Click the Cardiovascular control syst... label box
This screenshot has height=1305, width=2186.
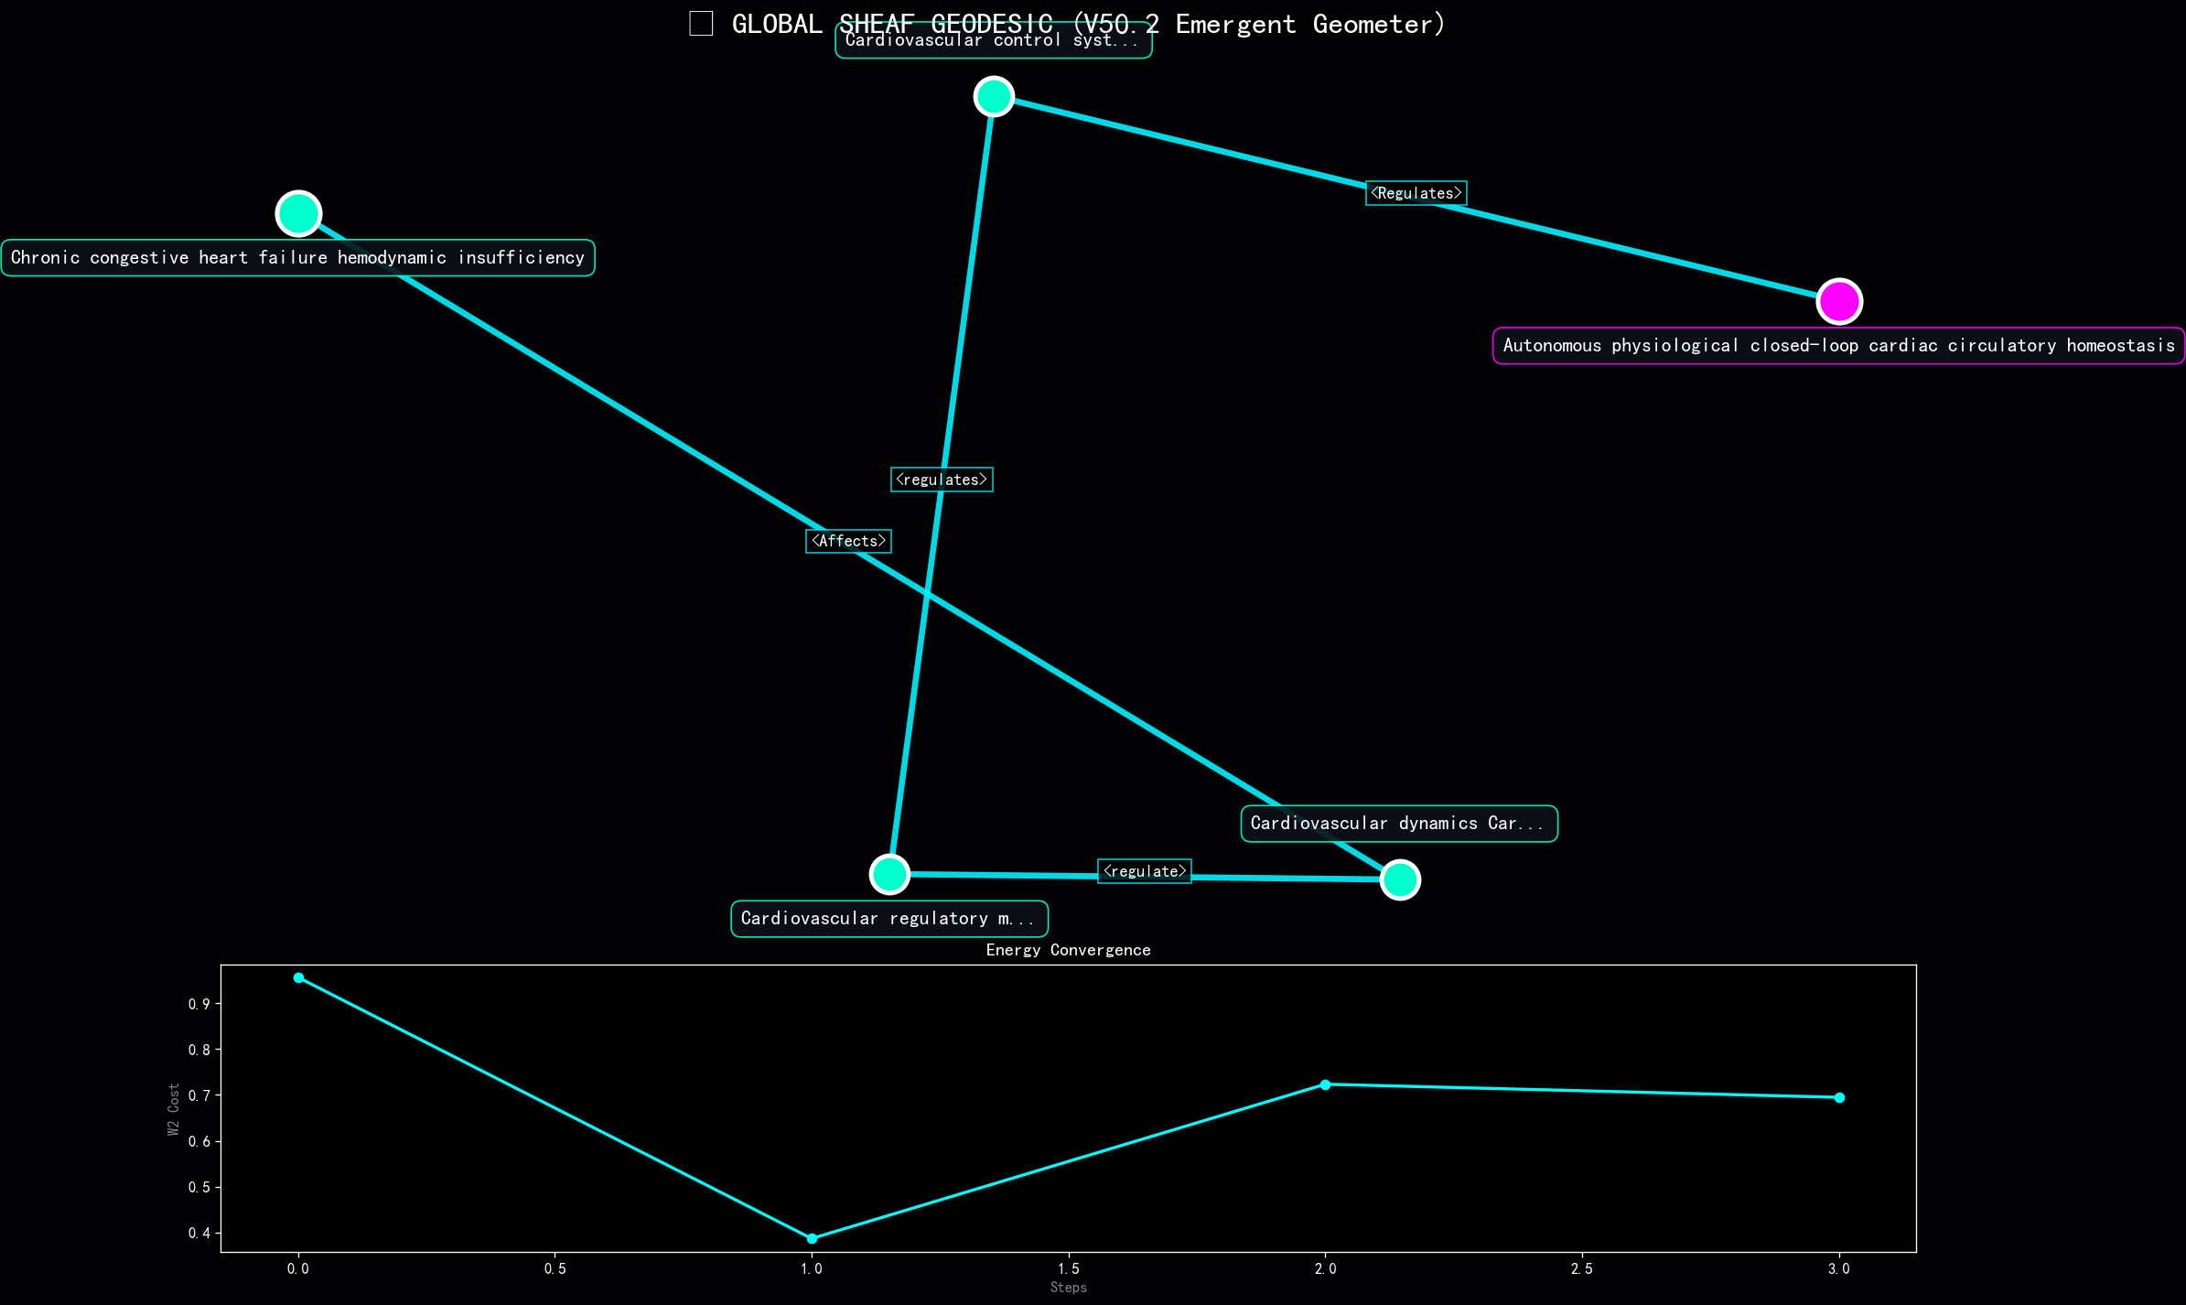[993, 44]
